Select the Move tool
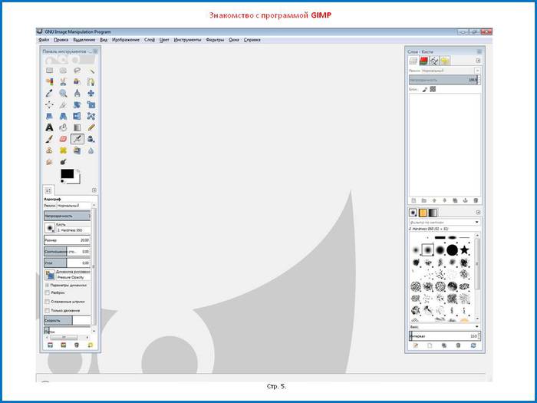This screenshot has width=537, height=403. (91, 93)
